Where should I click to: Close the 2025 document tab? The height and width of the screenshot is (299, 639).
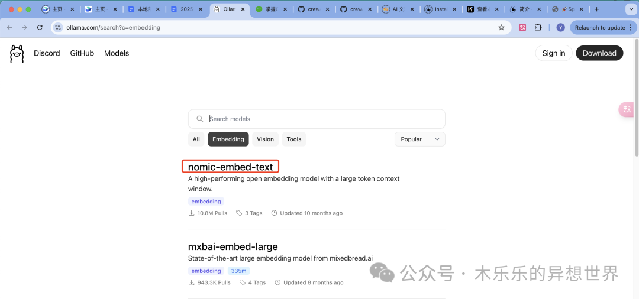200,9
